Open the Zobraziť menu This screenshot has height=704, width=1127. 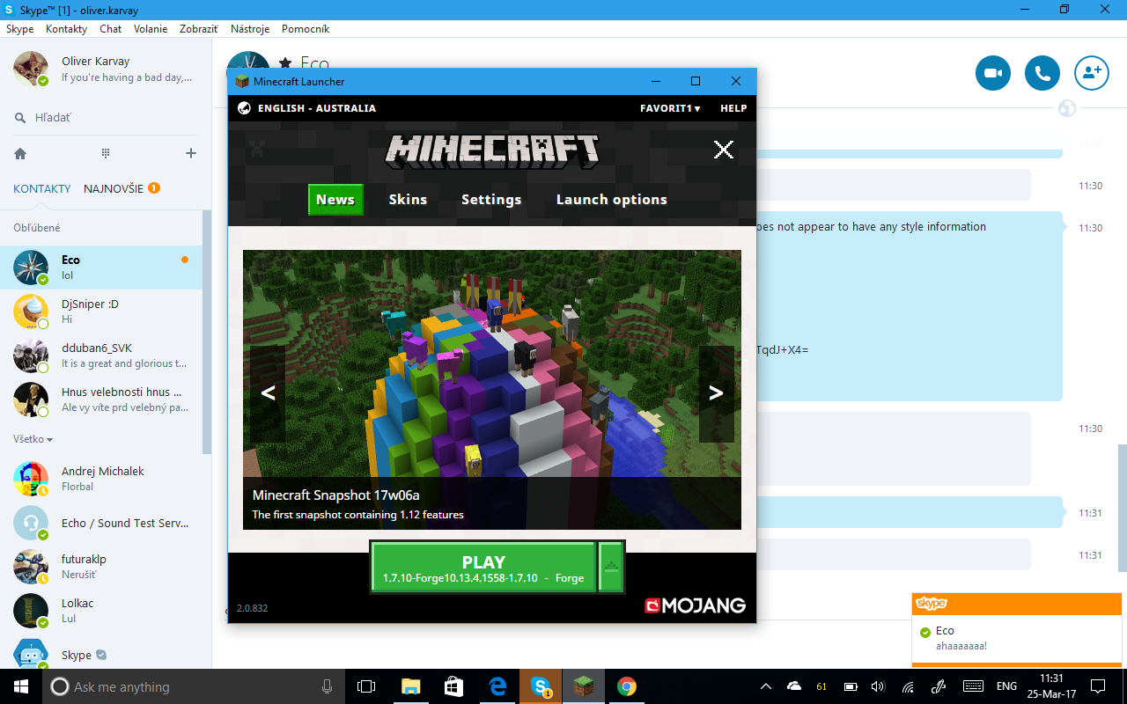199,29
